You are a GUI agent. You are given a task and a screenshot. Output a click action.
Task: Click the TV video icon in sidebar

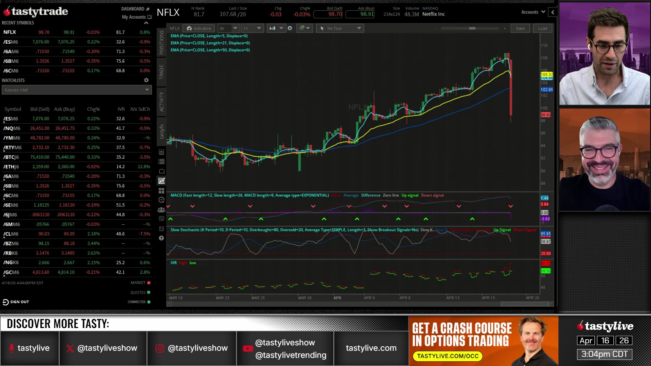(162, 171)
